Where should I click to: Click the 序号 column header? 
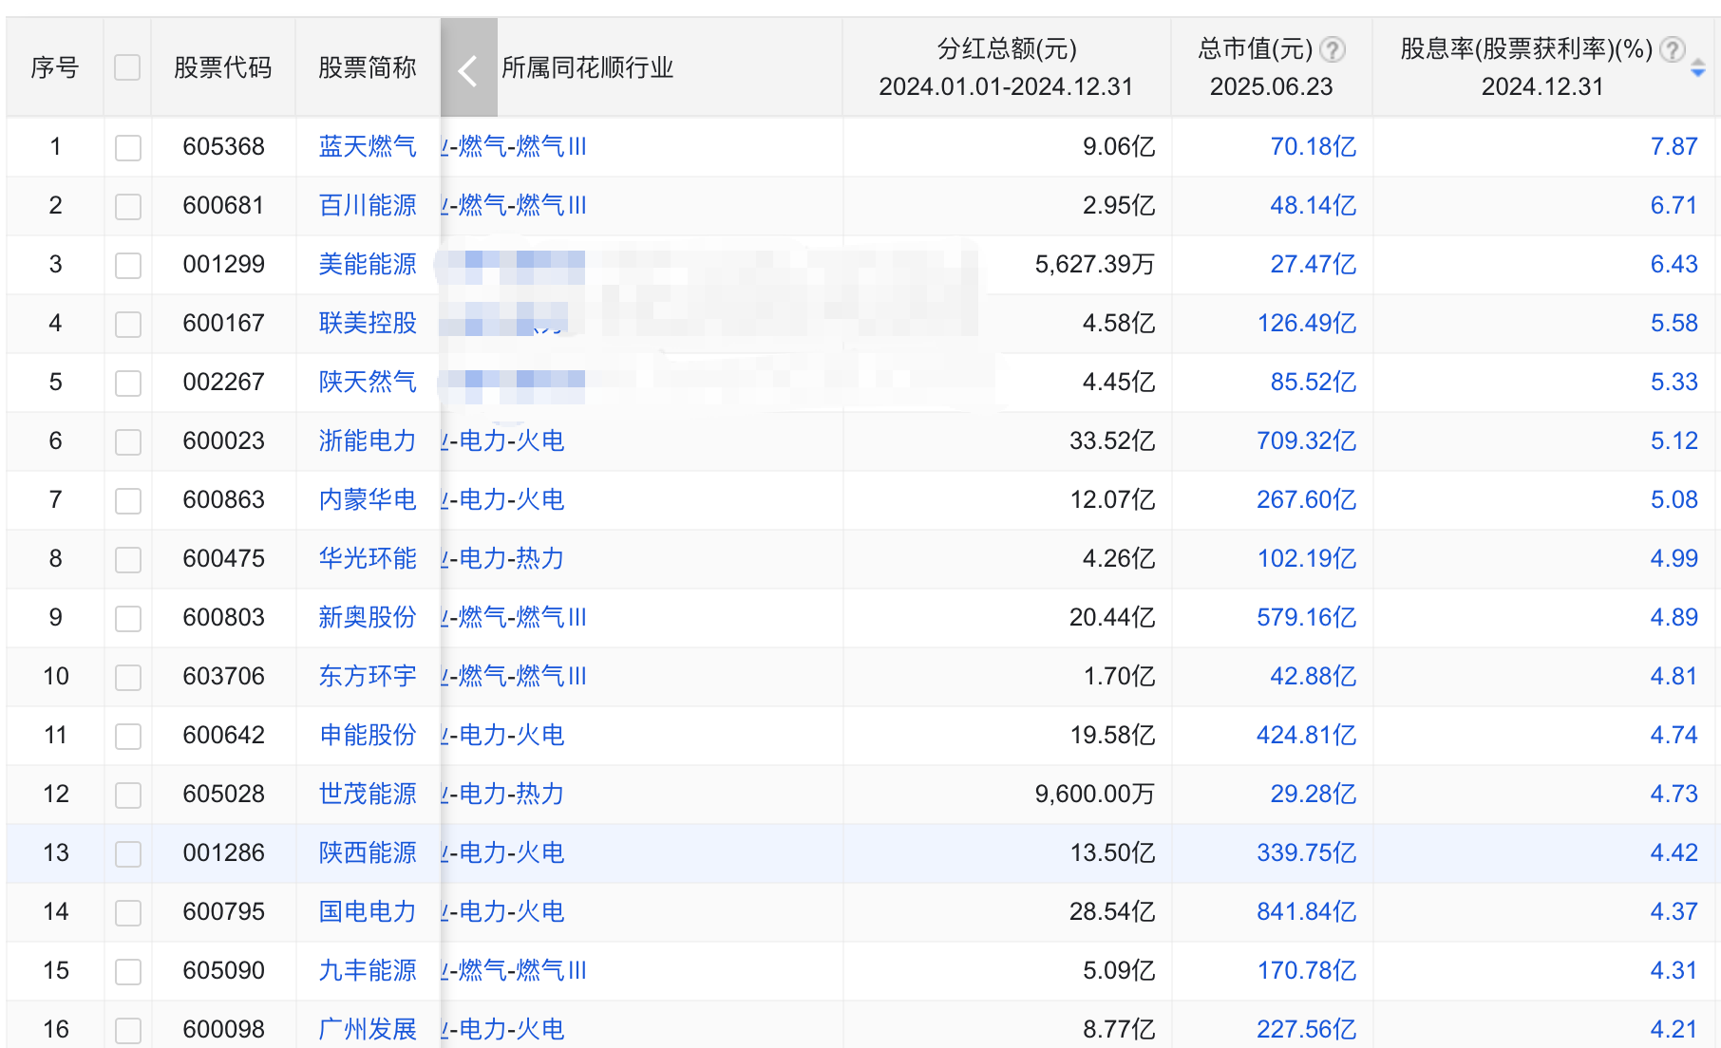point(55,67)
